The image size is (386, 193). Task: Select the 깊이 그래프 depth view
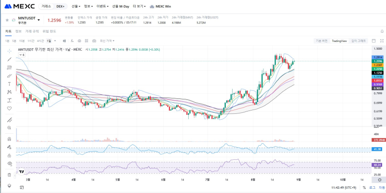(358, 41)
